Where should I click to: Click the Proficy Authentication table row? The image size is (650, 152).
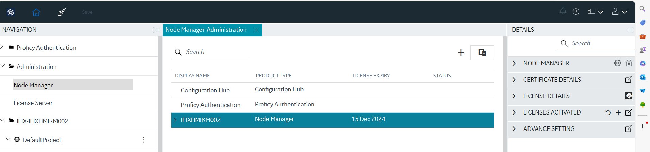coord(332,105)
